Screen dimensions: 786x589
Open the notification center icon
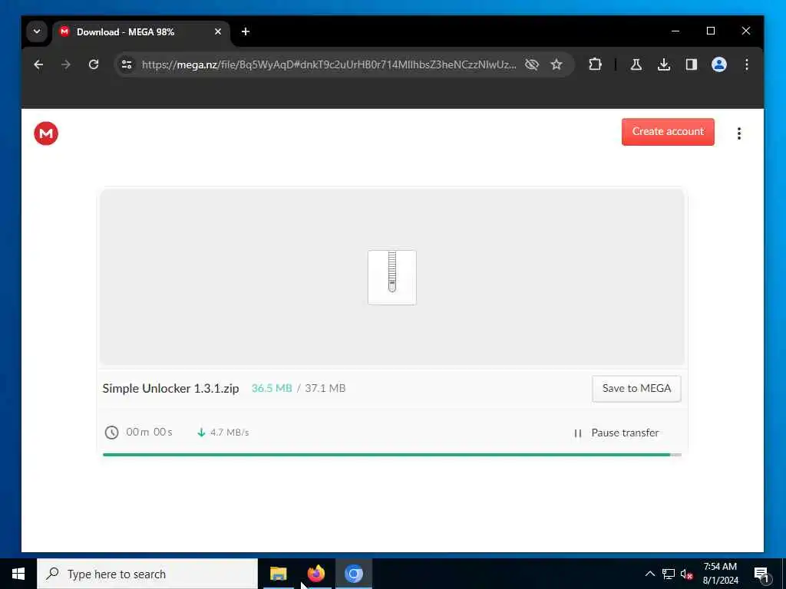pos(761,574)
